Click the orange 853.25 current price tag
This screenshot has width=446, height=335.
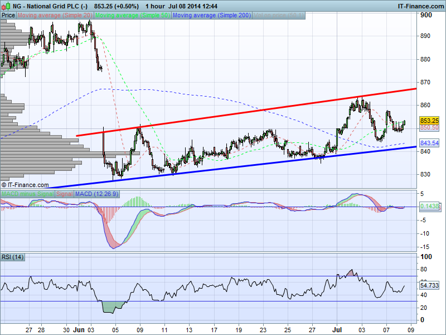coord(431,121)
